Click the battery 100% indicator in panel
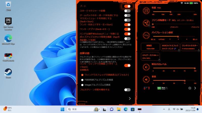The image size is (202, 113). point(194,3)
